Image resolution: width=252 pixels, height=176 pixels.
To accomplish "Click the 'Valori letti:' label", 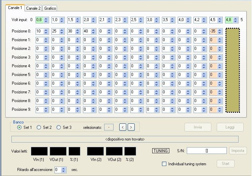I will pyautogui.click(x=19, y=151).
